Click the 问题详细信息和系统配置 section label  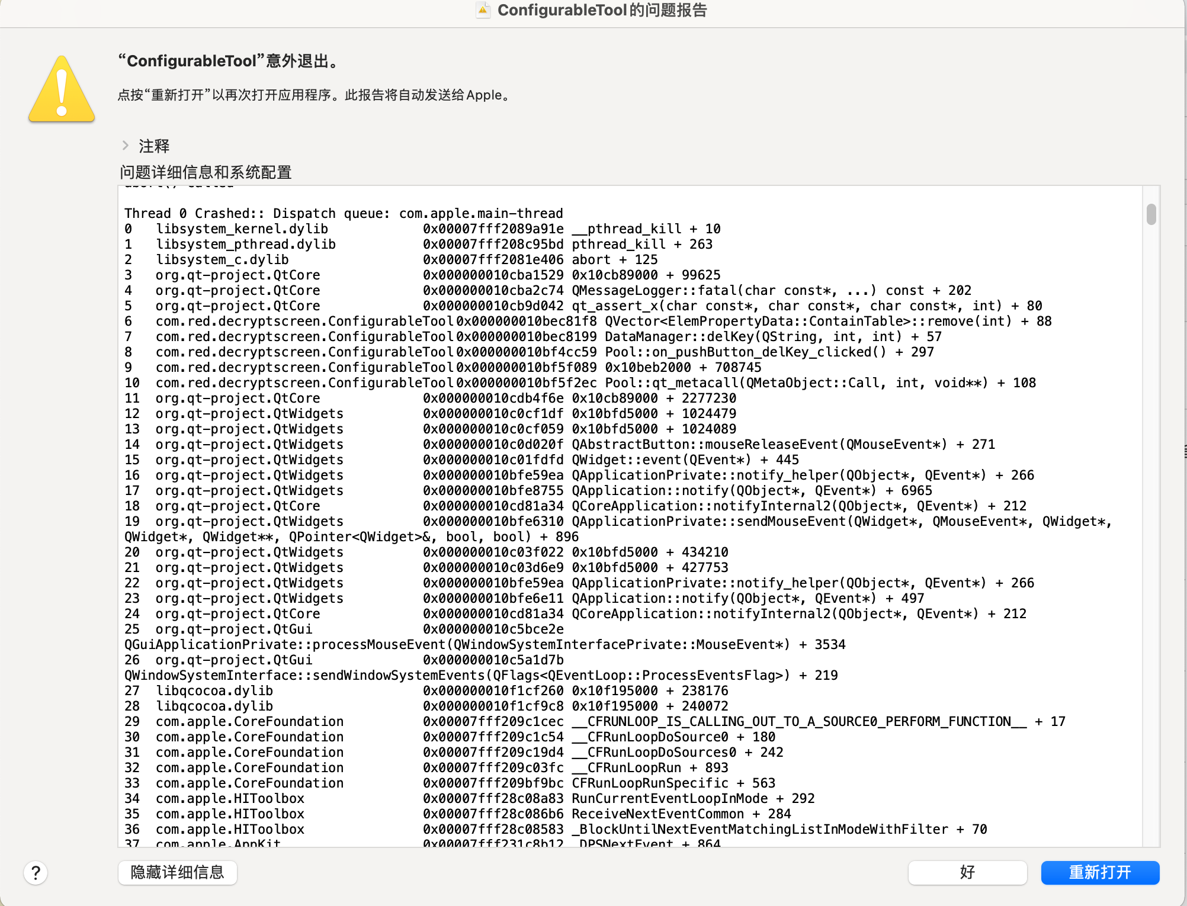tap(206, 172)
